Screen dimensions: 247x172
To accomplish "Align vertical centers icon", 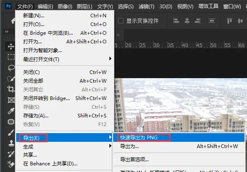I will [x=240, y=21].
